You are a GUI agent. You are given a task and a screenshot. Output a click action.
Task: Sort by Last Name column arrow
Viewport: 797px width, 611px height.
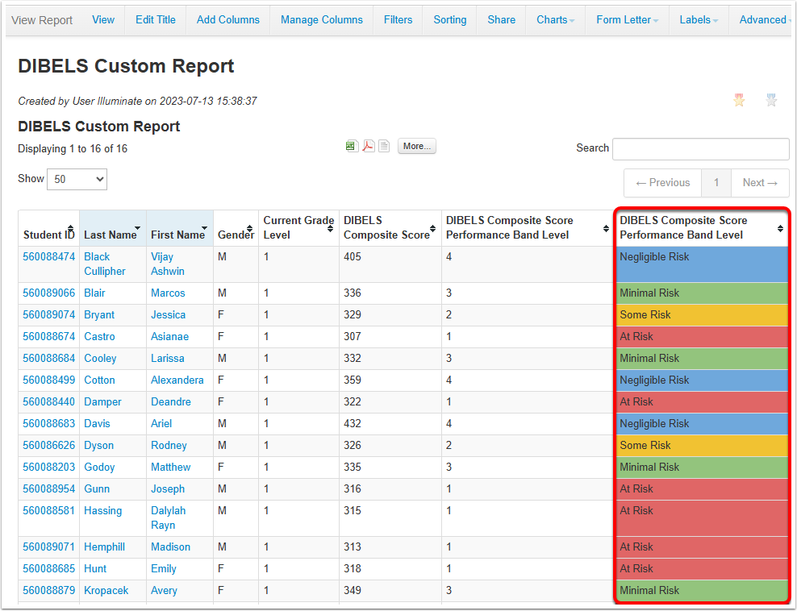pos(137,228)
